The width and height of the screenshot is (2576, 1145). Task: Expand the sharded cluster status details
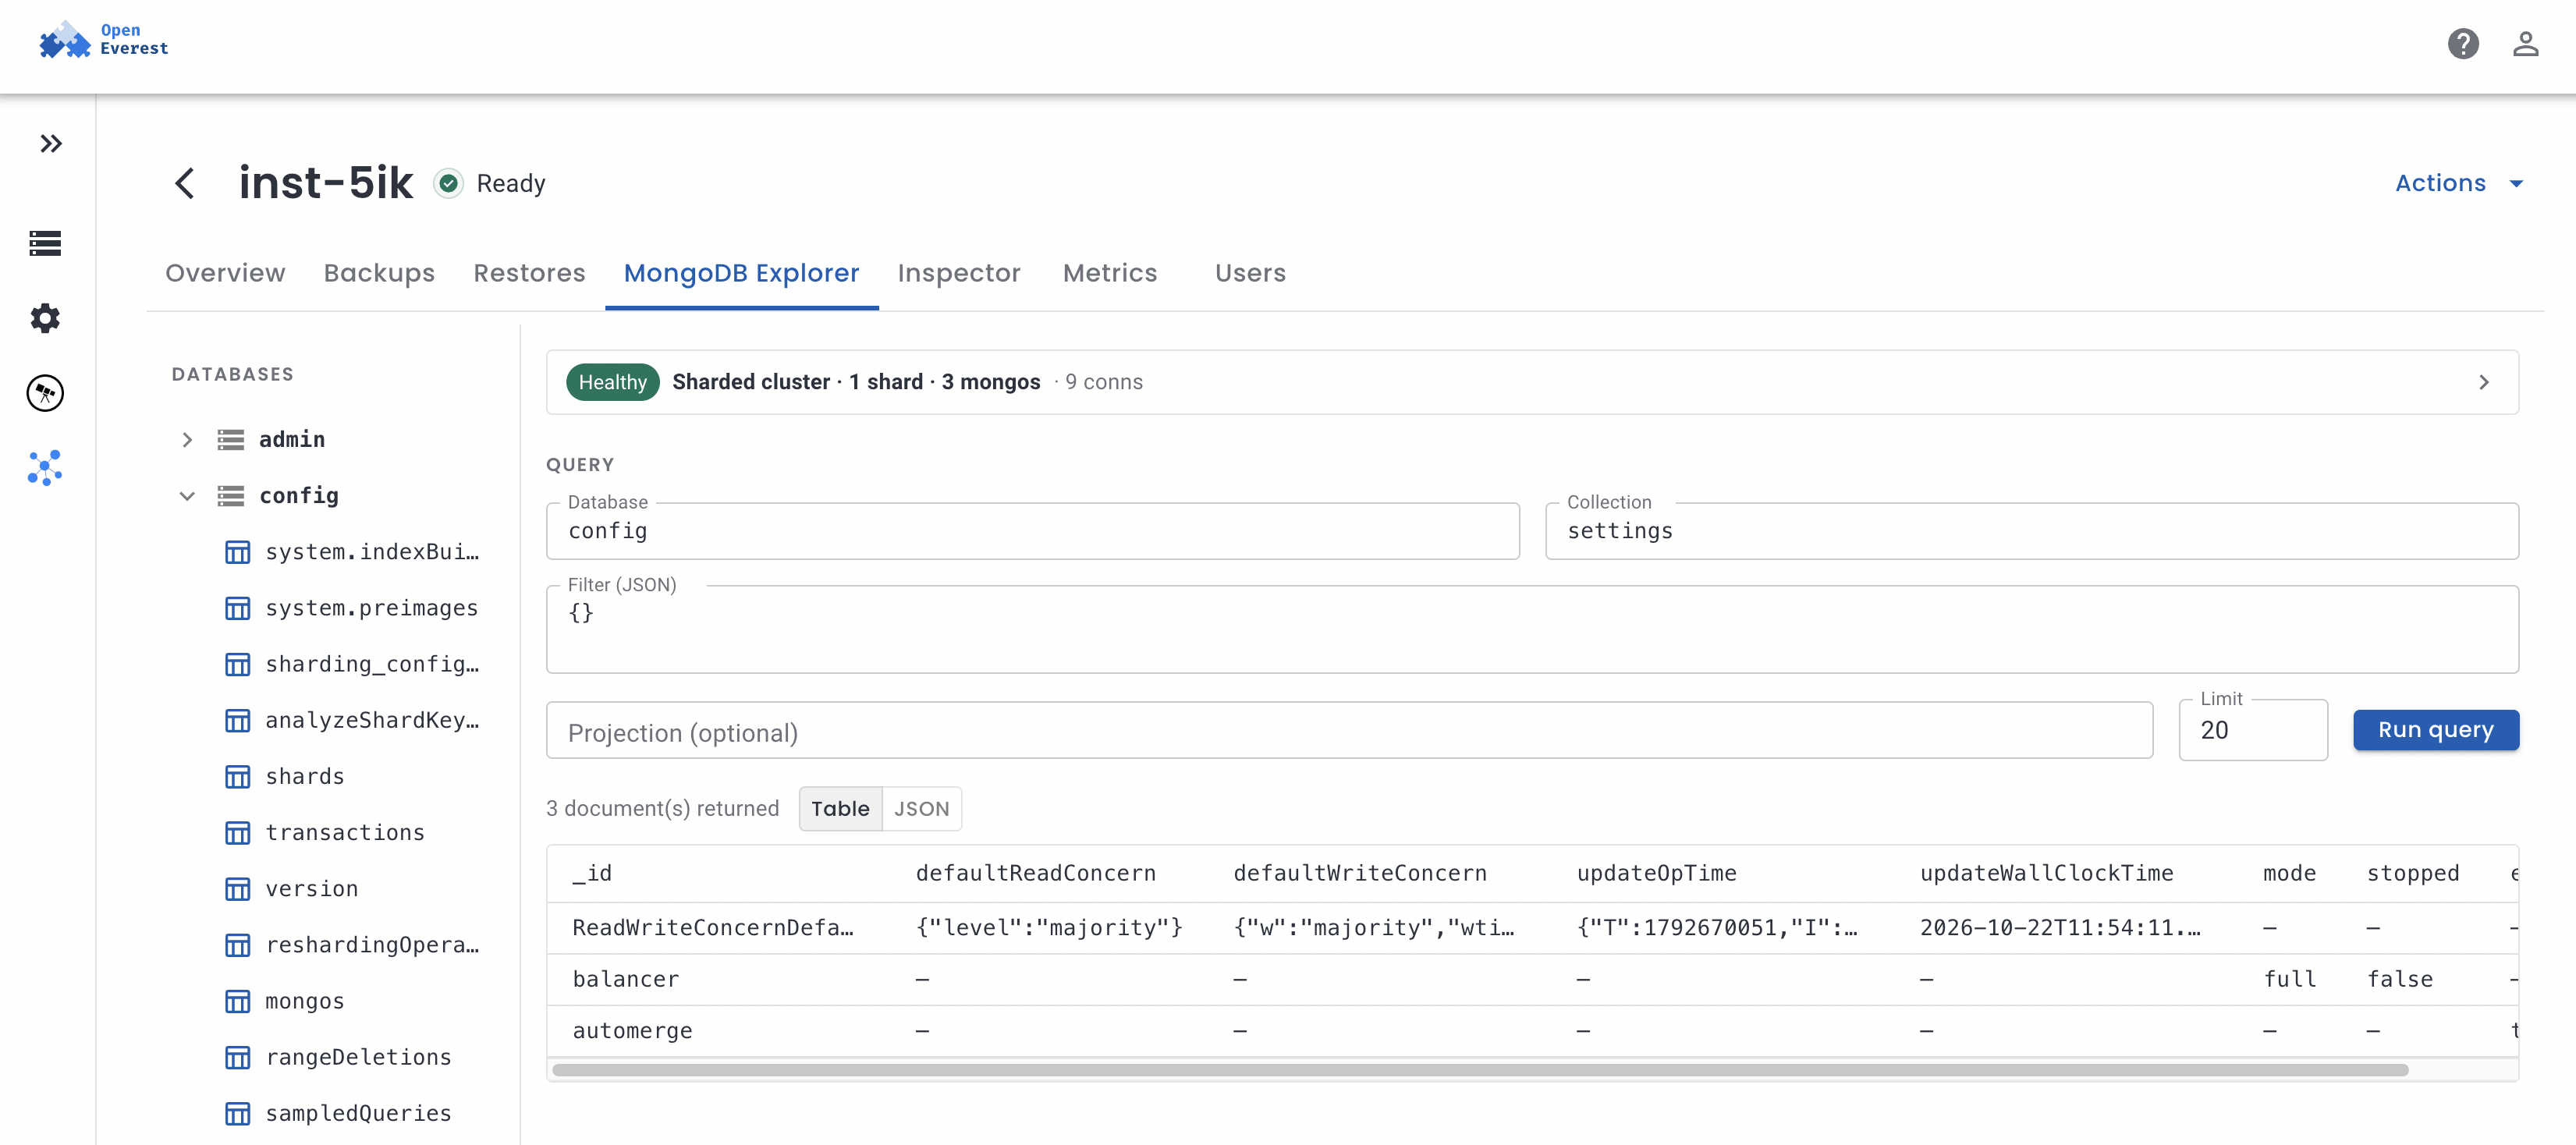(x=2484, y=382)
